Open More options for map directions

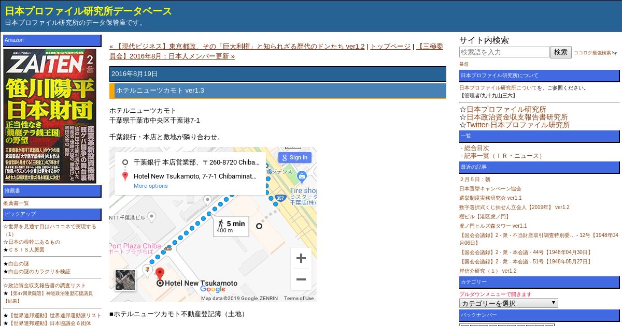pyautogui.click(x=151, y=186)
